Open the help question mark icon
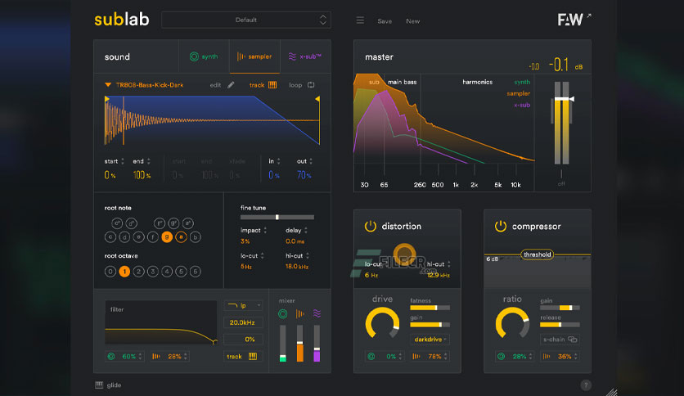Image resolution: width=684 pixels, height=396 pixels. coord(586,385)
